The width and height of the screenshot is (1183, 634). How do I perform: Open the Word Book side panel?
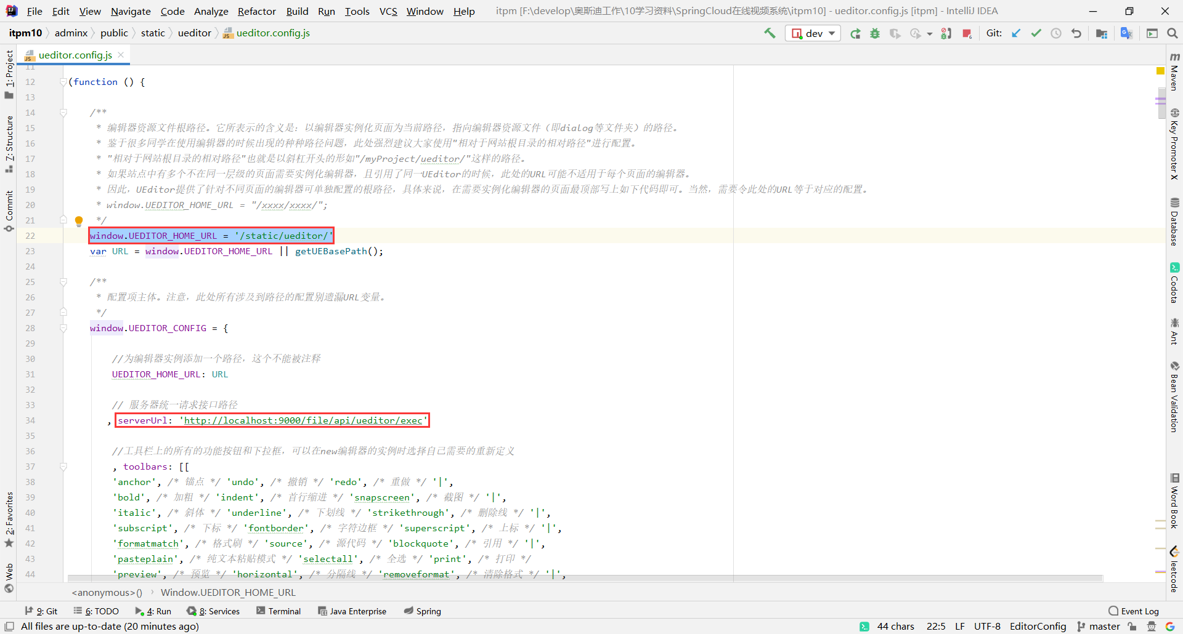[1174, 500]
